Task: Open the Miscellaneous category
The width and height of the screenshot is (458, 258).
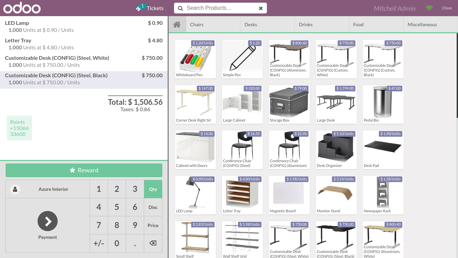Action: [x=431, y=25]
